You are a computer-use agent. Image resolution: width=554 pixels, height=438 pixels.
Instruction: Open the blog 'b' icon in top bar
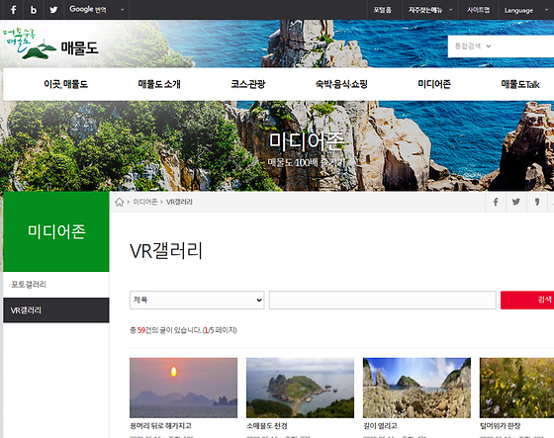34,10
